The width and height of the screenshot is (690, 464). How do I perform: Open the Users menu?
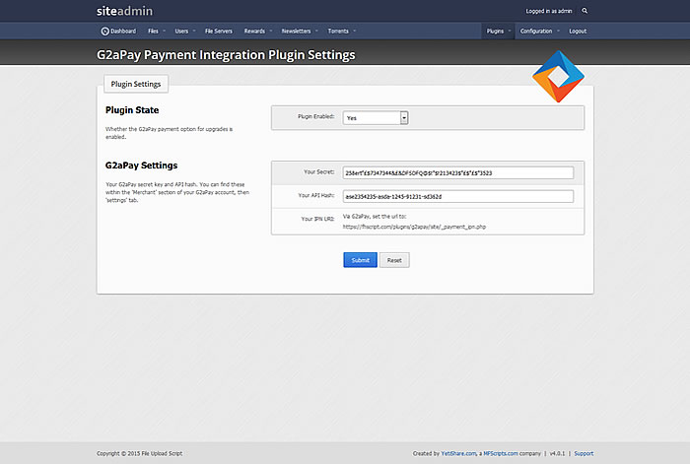185,32
